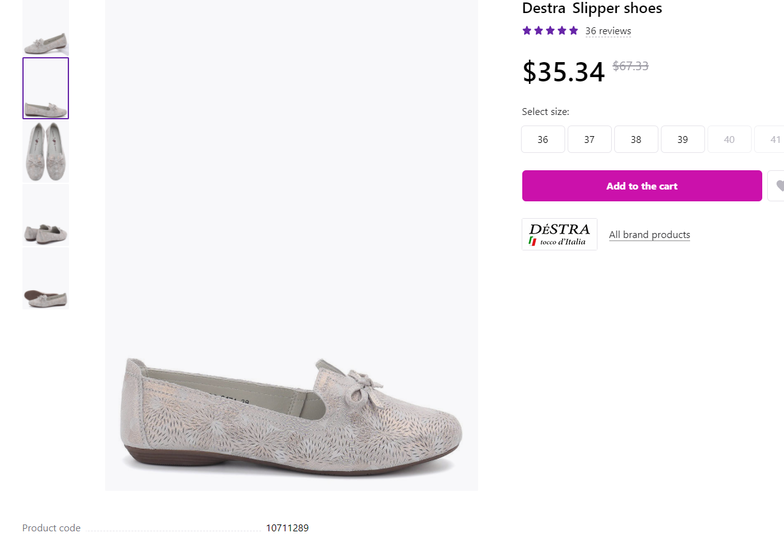Select size 39 option
This screenshot has height=540, width=784.
[683, 139]
